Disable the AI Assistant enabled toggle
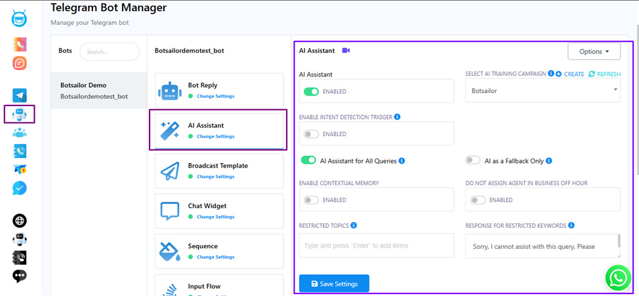The height and width of the screenshot is (296, 639). (x=312, y=92)
